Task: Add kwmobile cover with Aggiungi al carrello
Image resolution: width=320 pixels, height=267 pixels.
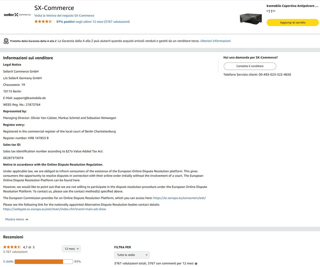Action: [293, 22]
